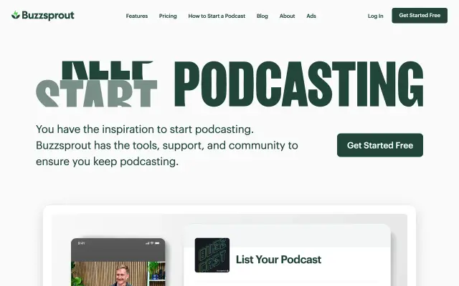This screenshot has width=459, height=286.
Task: Open the Features menu item
Action: [137, 16]
